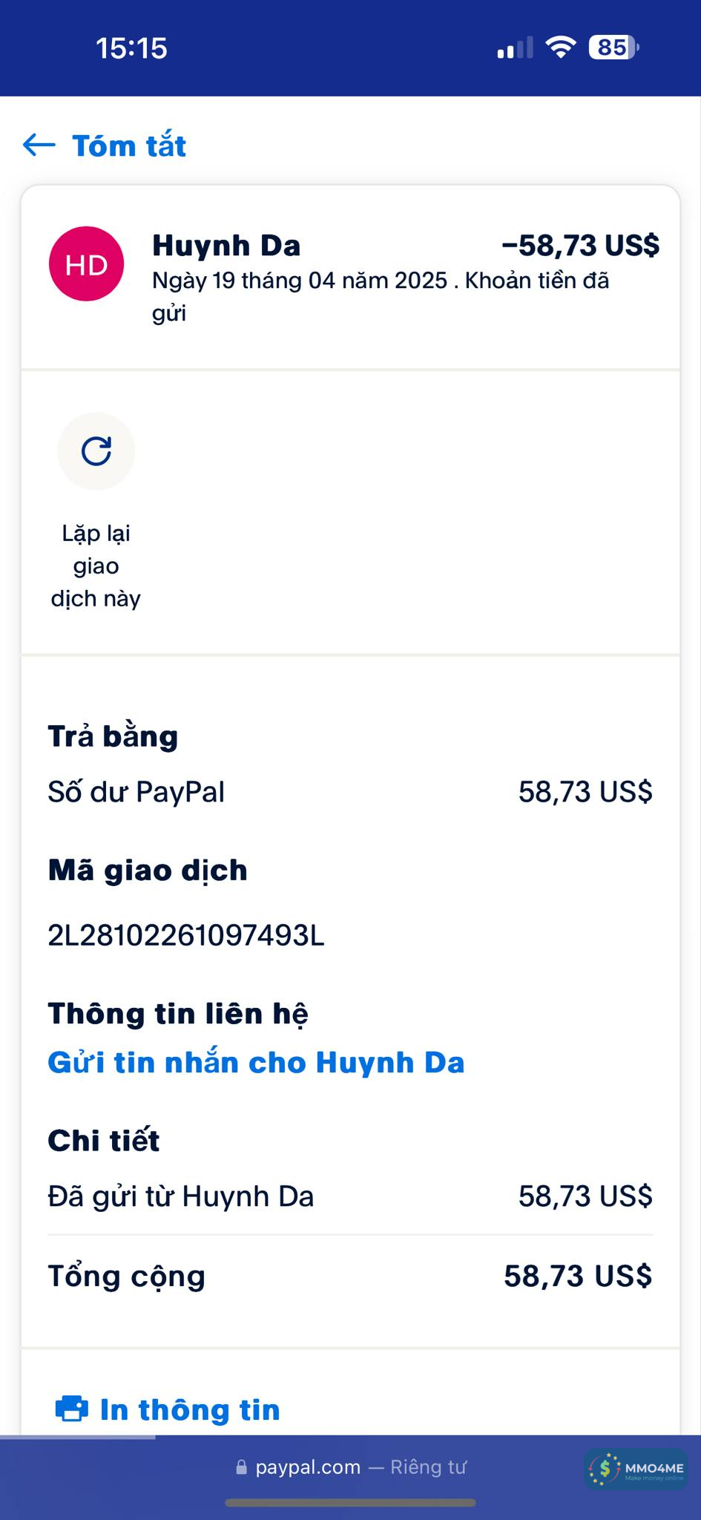Tap the printer icon
Image resolution: width=701 pixels, height=1520 pixels.
coord(72,1409)
